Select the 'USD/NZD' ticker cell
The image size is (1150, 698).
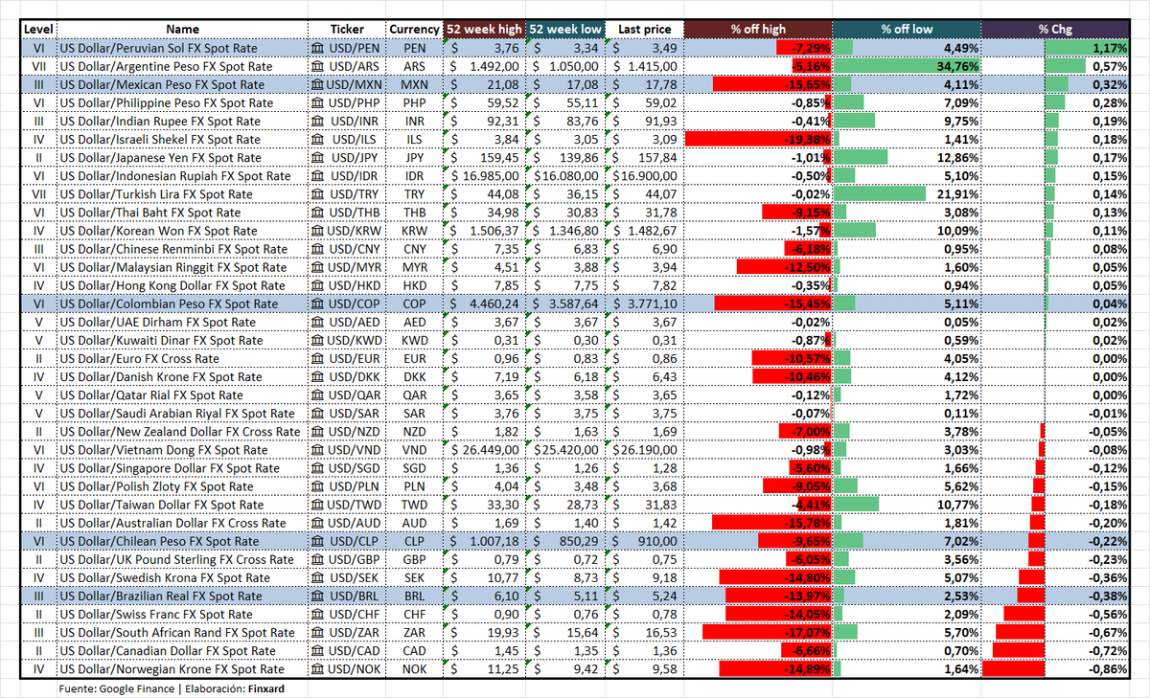[346, 430]
